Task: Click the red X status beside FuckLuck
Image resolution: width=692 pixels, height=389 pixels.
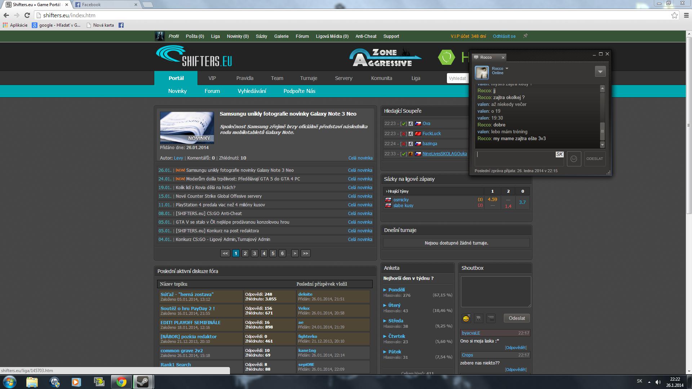Action: coord(404,134)
